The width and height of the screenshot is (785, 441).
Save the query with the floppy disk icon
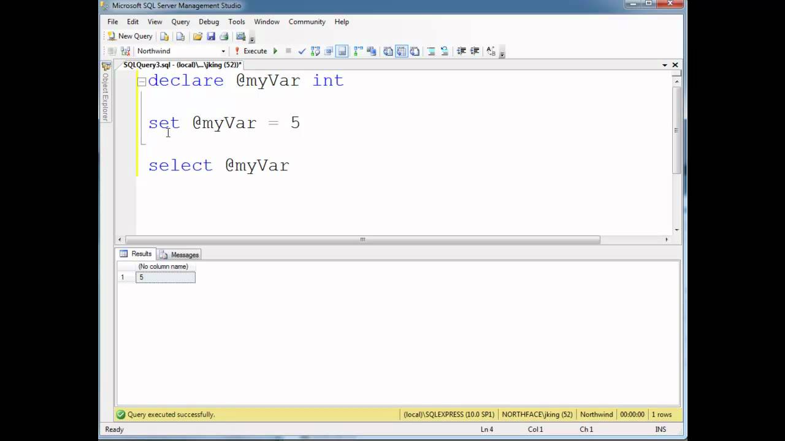(211, 36)
